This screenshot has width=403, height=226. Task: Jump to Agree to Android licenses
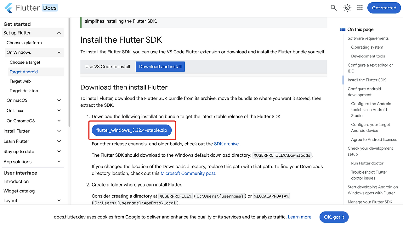(374, 140)
